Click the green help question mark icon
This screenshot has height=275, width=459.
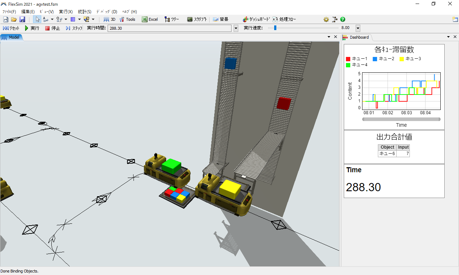[343, 19]
